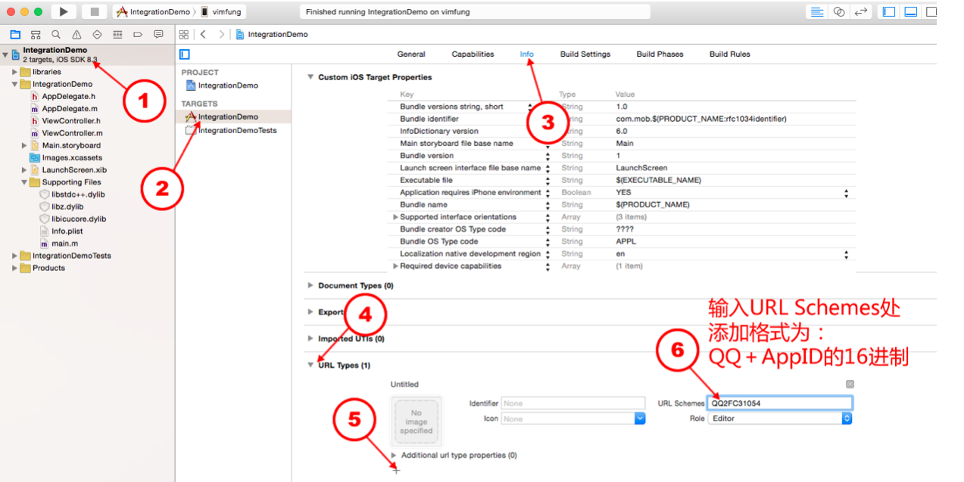The width and height of the screenshot is (964, 482).
Task: Expand the Imported UTIs section
Action: (x=310, y=339)
